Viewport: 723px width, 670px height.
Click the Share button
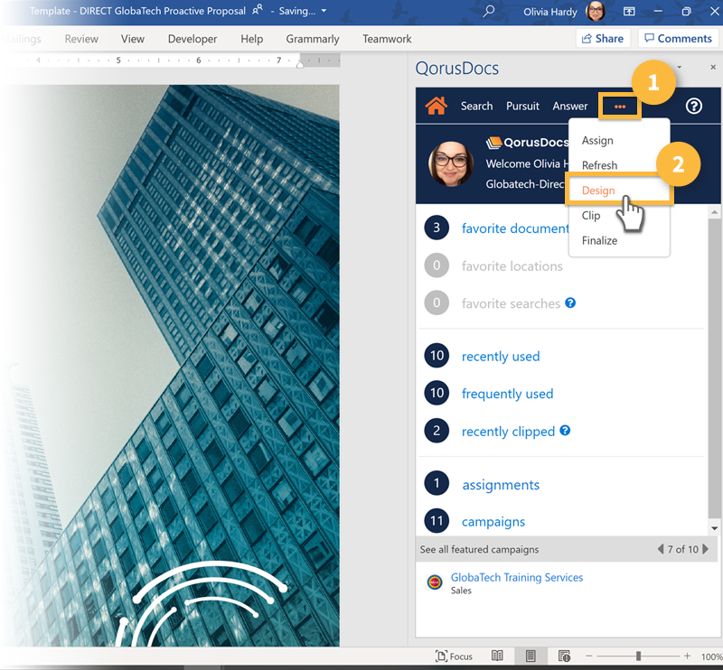(603, 38)
